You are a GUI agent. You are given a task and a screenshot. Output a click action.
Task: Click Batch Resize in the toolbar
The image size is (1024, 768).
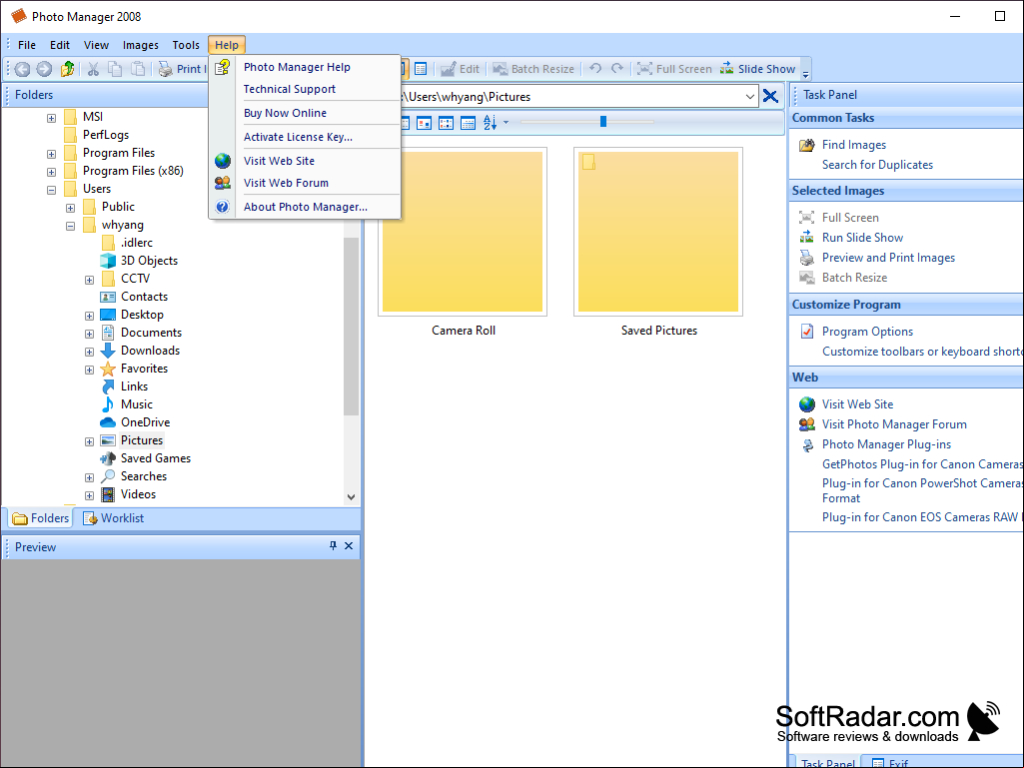(532, 69)
